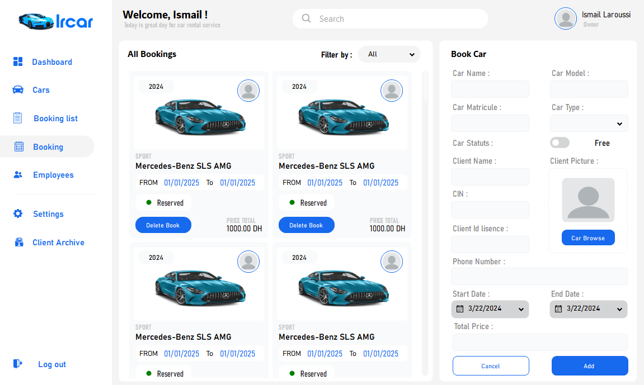Open the Filter by dropdown showing All

point(389,54)
